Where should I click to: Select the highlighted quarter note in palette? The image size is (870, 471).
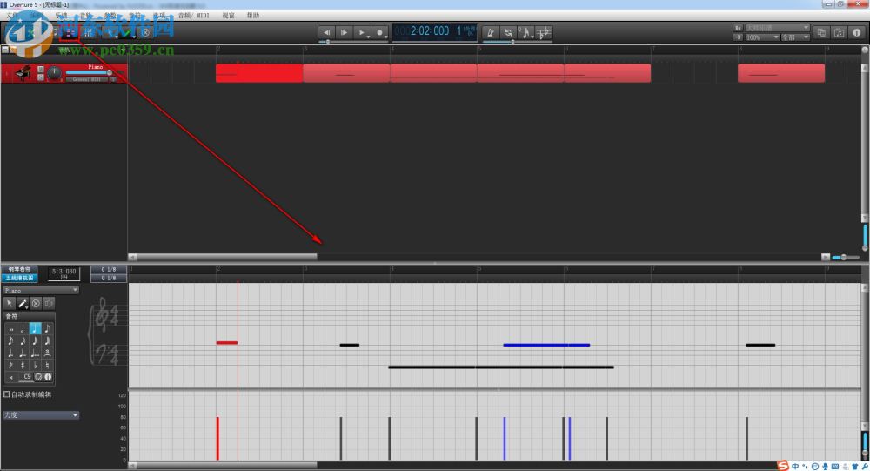pos(35,329)
